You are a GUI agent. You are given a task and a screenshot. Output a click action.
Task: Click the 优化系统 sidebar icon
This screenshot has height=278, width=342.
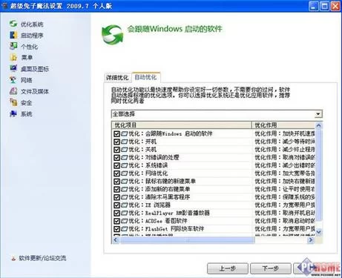pos(13,24)
